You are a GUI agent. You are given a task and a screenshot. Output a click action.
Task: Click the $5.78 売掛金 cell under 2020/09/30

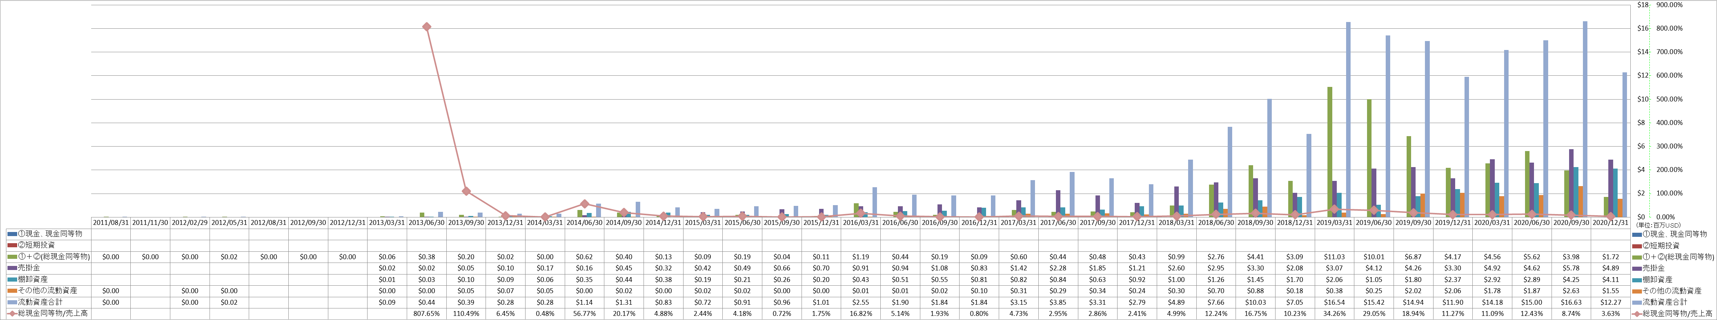pyautogui.click(x=1571, y=268)
